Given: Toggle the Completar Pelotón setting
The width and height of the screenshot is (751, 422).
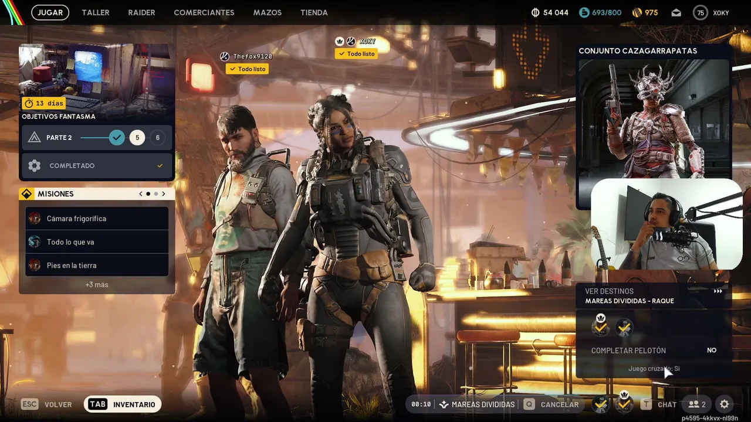Looking at the screenshot, I should [654, 350].
